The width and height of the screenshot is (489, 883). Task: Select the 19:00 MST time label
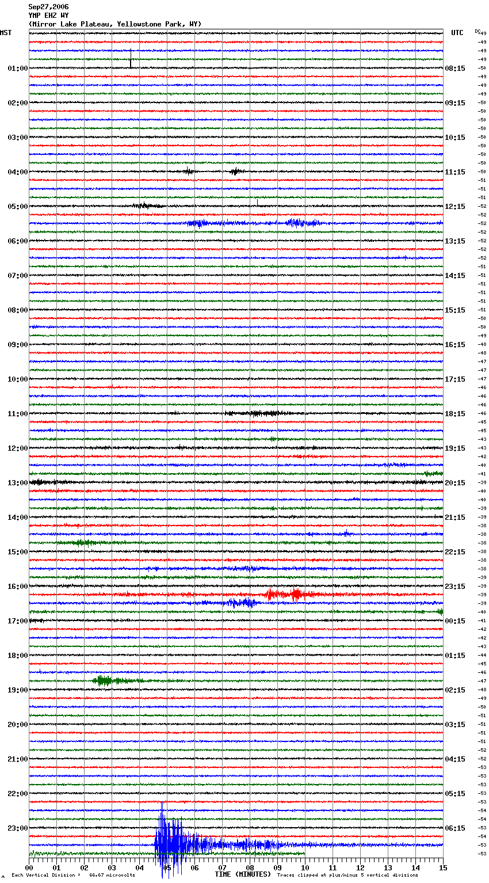click(x=18, y=690)
